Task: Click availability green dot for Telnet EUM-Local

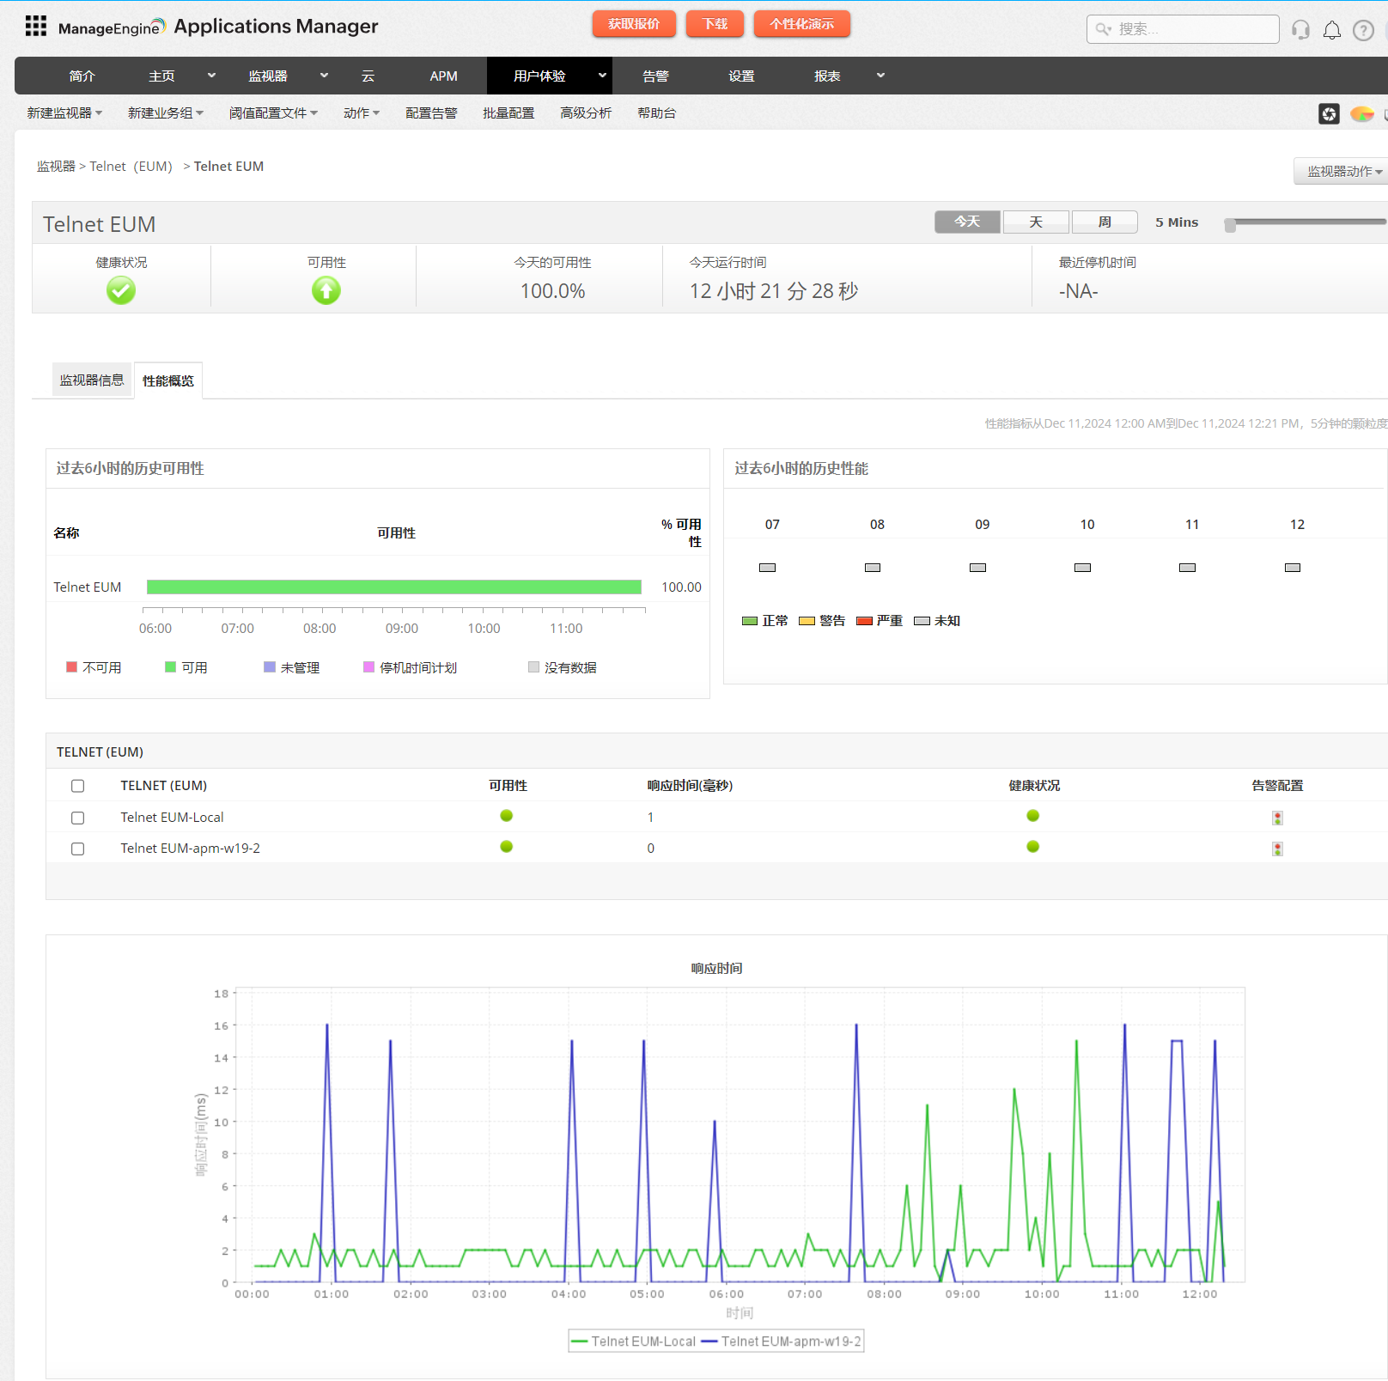Action: click(x=507, y=816)
